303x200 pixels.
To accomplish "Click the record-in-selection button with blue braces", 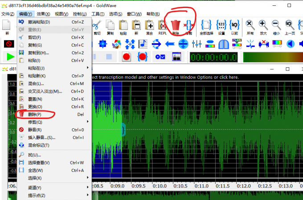I will click(143, 57).
